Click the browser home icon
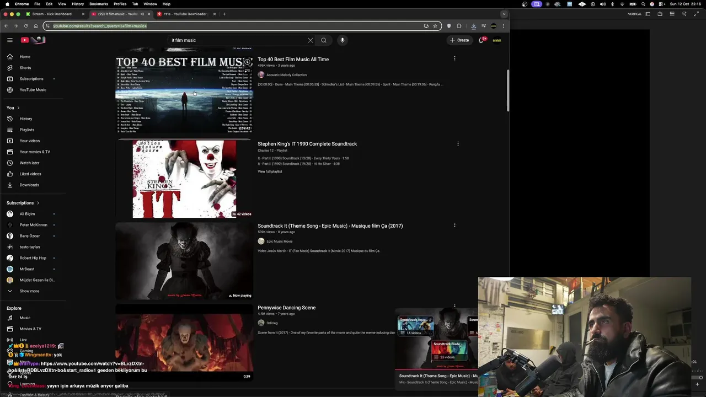The height and width of the screenshot is (397, 706). pos(36,26)
